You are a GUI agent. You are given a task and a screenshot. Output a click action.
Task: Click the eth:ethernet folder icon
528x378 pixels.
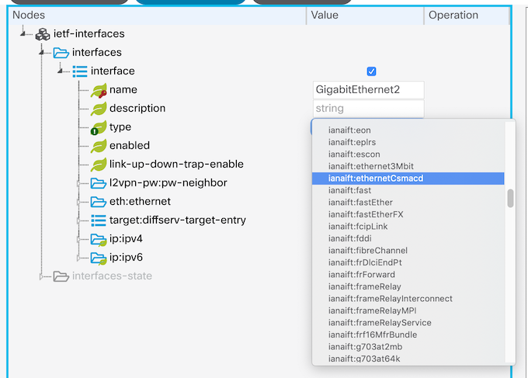(99, 202)
